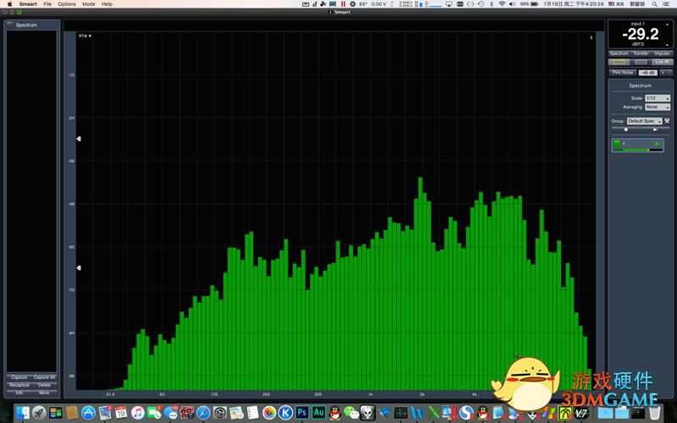Launch Adobe Audition from the dock
Image resolution: width=677 pixels, height=423 pixels.
[x=319, y=413]
